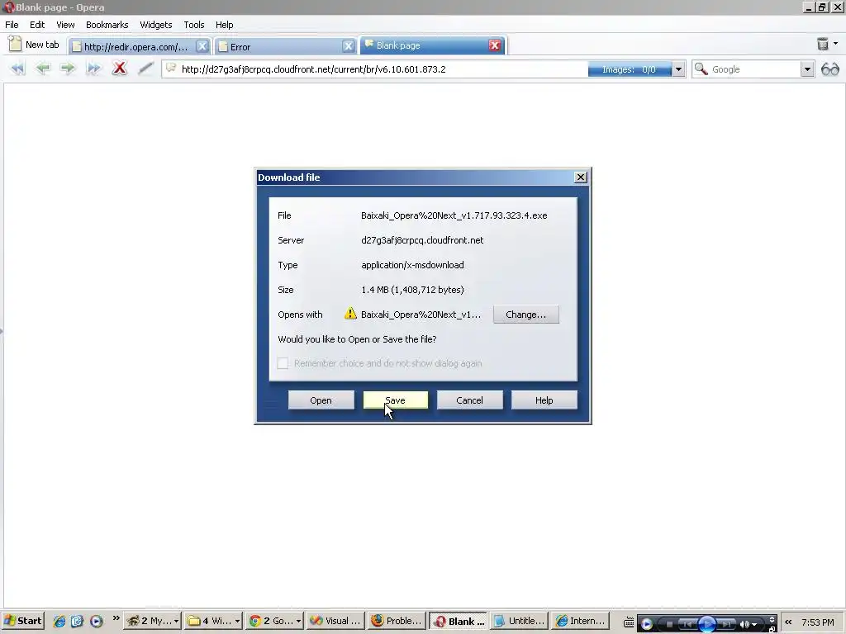This screenshot has height=634, width=846.
Task: Click the warning icon next to Opens with
Action: [x=350, y=313]
